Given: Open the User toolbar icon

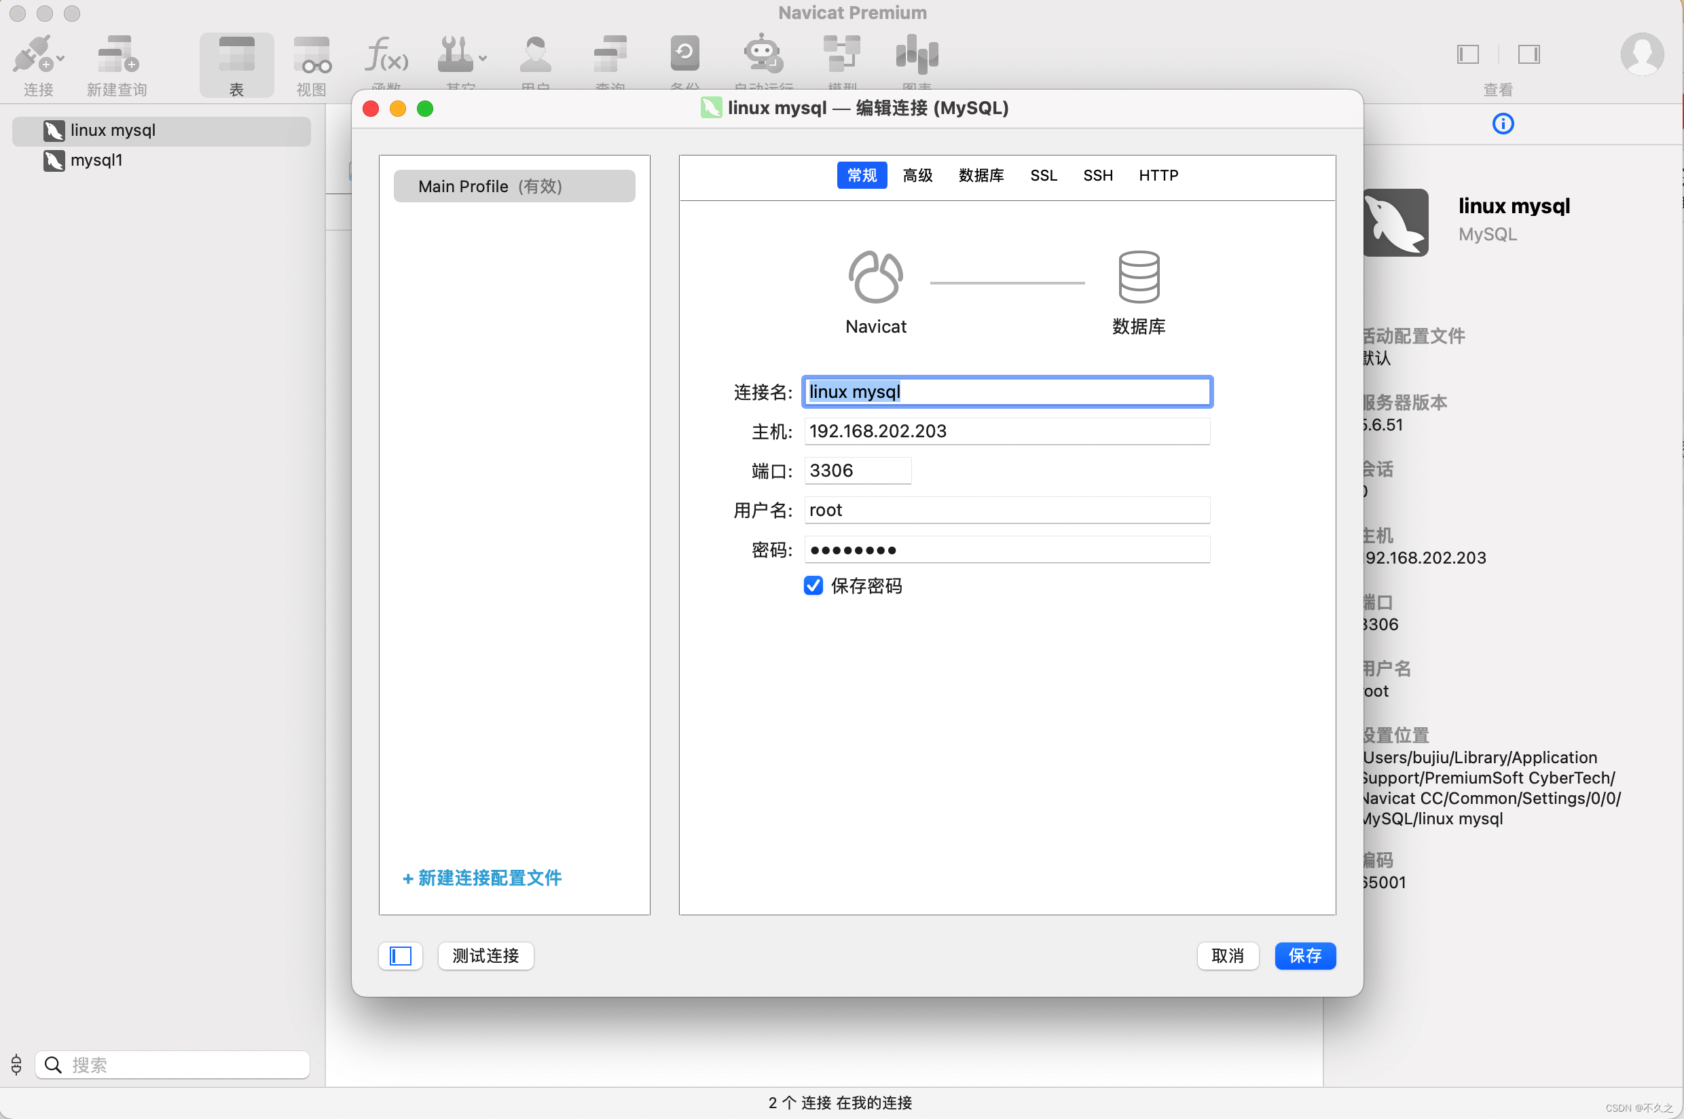Looking at the screenshot, I should pos(535,54).
